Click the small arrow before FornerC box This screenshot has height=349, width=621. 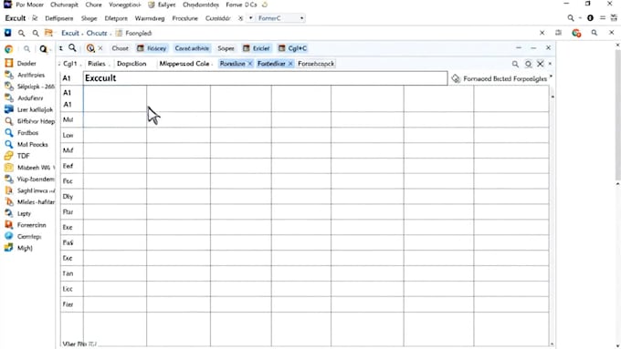[x=250, y=18]
